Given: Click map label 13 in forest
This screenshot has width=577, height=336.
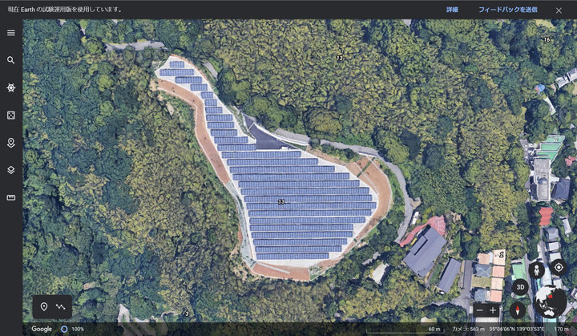Looking at the screenshot, I should click(339, 58).
